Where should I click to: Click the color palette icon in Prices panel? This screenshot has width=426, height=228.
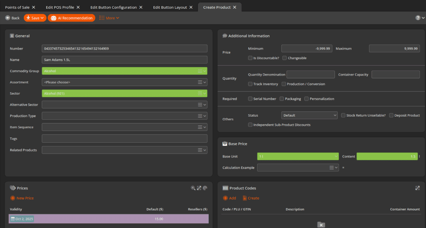(x=205, y=188)
